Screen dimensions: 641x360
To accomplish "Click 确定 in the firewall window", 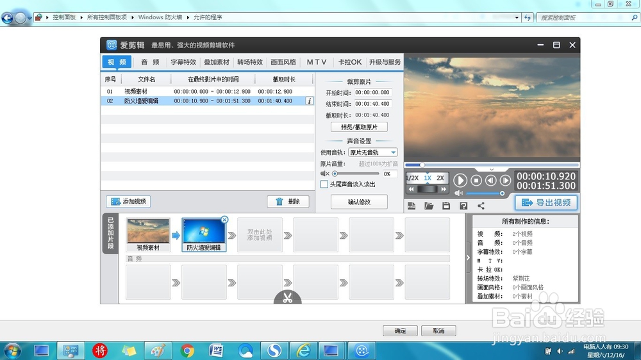I will coord(400,331).
